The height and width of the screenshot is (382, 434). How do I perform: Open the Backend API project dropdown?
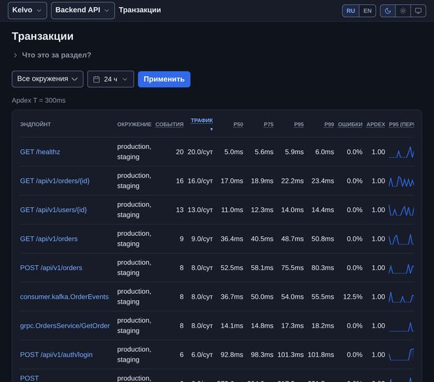point(83,10)
